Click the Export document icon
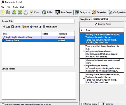 tap(31, 12)
